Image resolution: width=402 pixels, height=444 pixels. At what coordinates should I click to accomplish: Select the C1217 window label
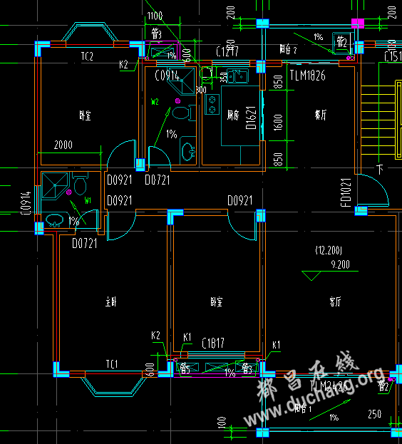tap(227, 51)
